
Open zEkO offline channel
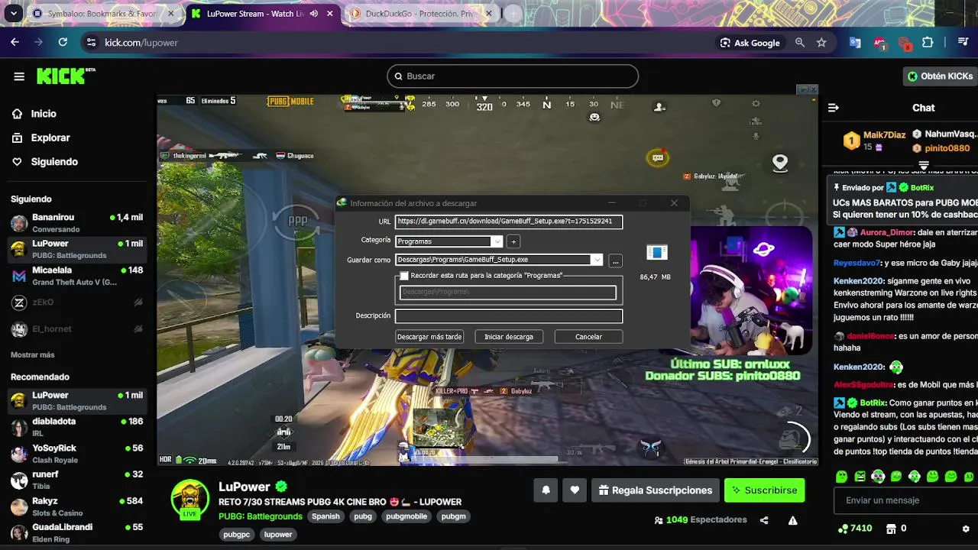[x=76, y=302]
